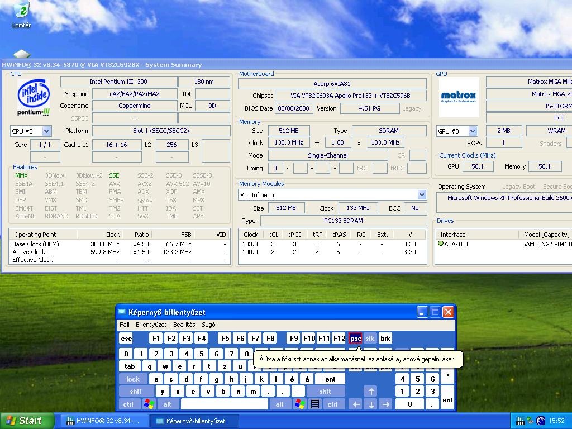Screen dimensions: 572x429
Task: Click the numpad ent key
Action: [x=447, y=398]
